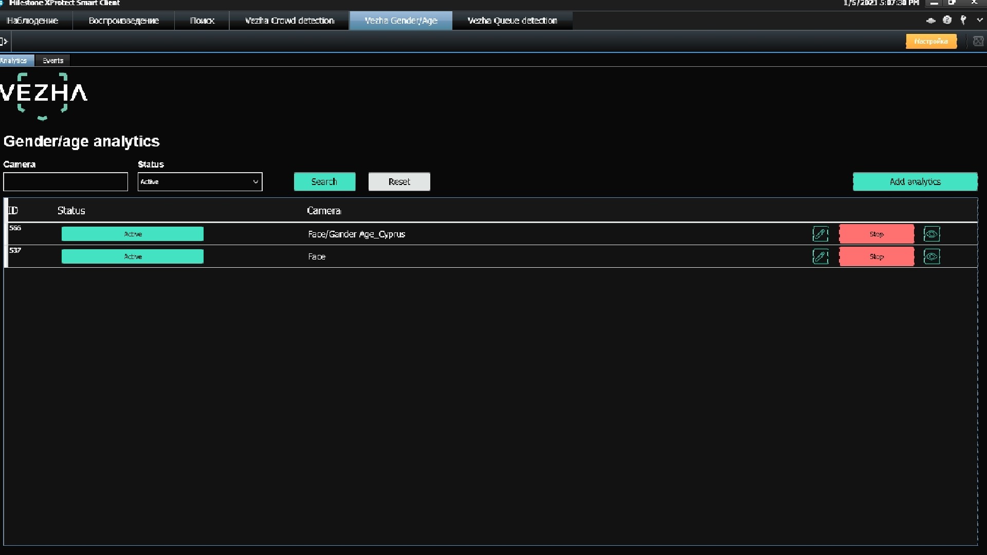This screenshot has width=987, height=555.
Task: Open Vezha Queue detection tab
Action: [x=512, y=21]
